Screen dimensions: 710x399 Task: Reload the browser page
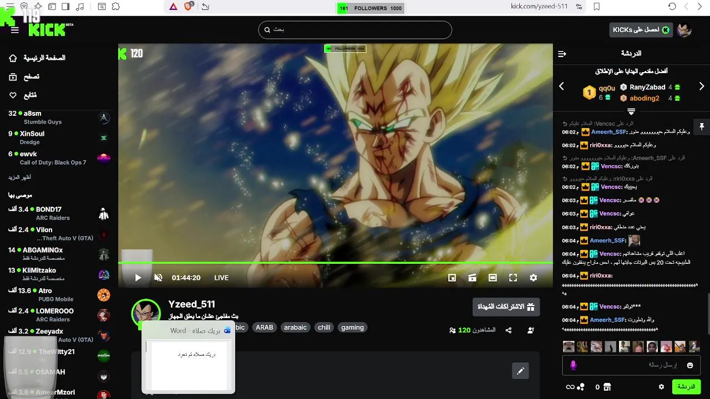point(672,7)
